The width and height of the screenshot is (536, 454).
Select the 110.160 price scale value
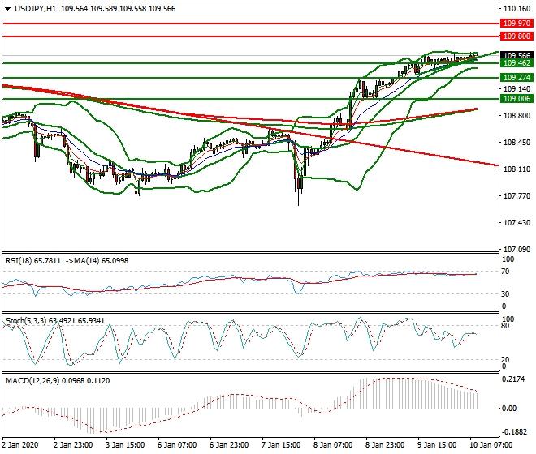coord(517,9)
